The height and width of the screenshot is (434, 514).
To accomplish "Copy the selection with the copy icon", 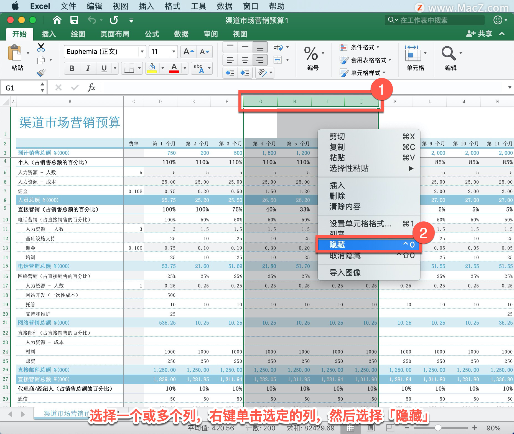I will point(41,60).
